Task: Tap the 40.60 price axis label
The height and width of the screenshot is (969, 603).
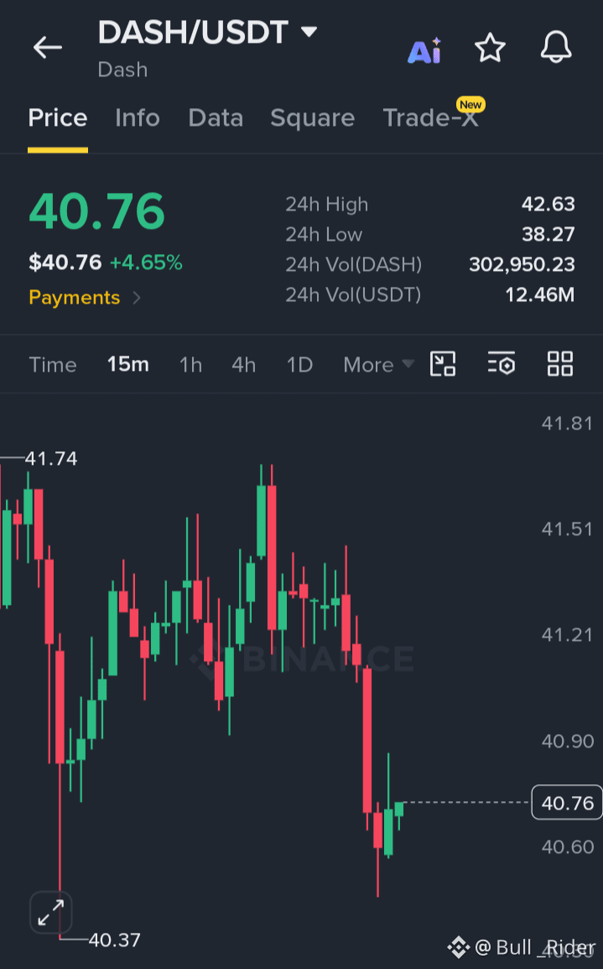Action: tap(567, 847)
